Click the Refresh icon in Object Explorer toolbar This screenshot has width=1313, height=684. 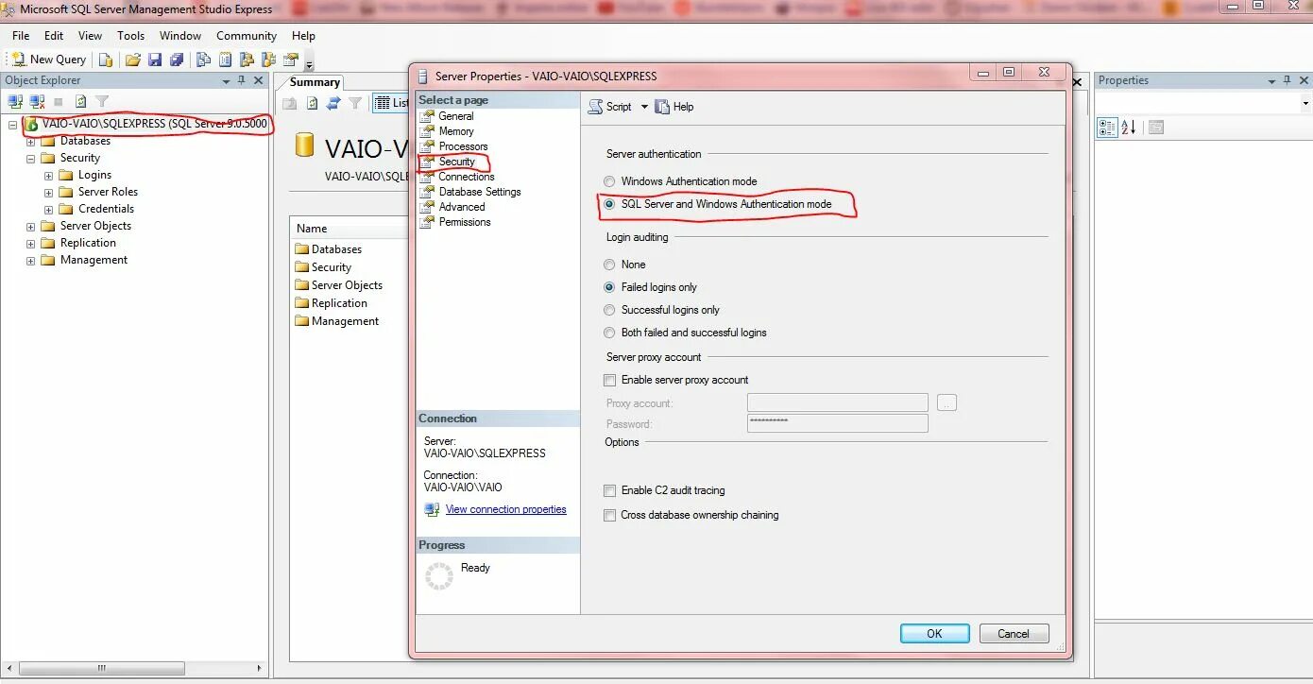pyautogui.click(x=80, y=101)
